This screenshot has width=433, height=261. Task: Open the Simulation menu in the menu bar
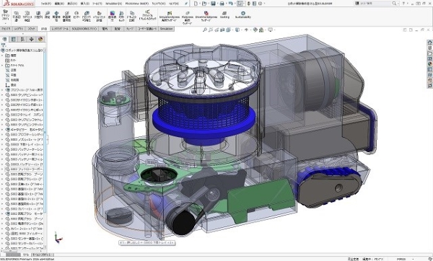click(x=113, y=4)
